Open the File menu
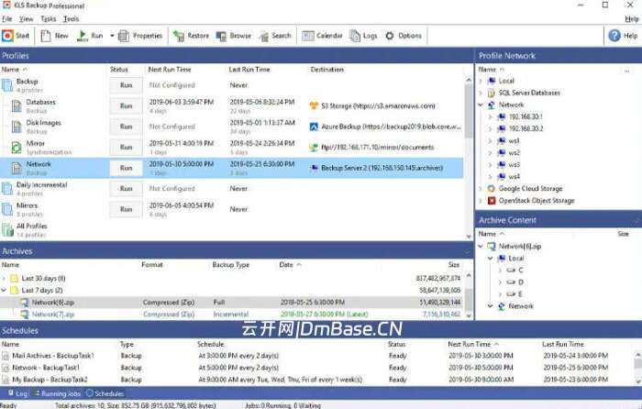This screenshot has height=409, width=642. pos(7,19)
